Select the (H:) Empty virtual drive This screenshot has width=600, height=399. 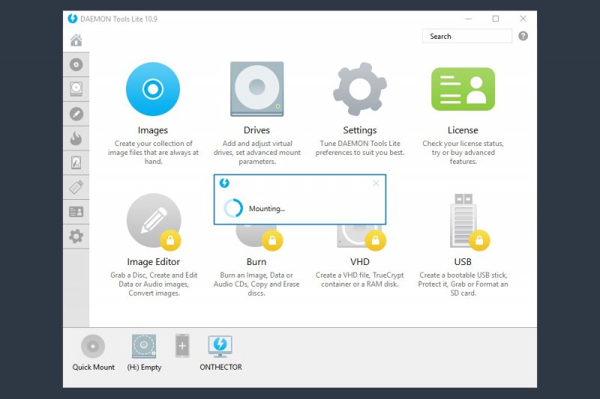144,346
